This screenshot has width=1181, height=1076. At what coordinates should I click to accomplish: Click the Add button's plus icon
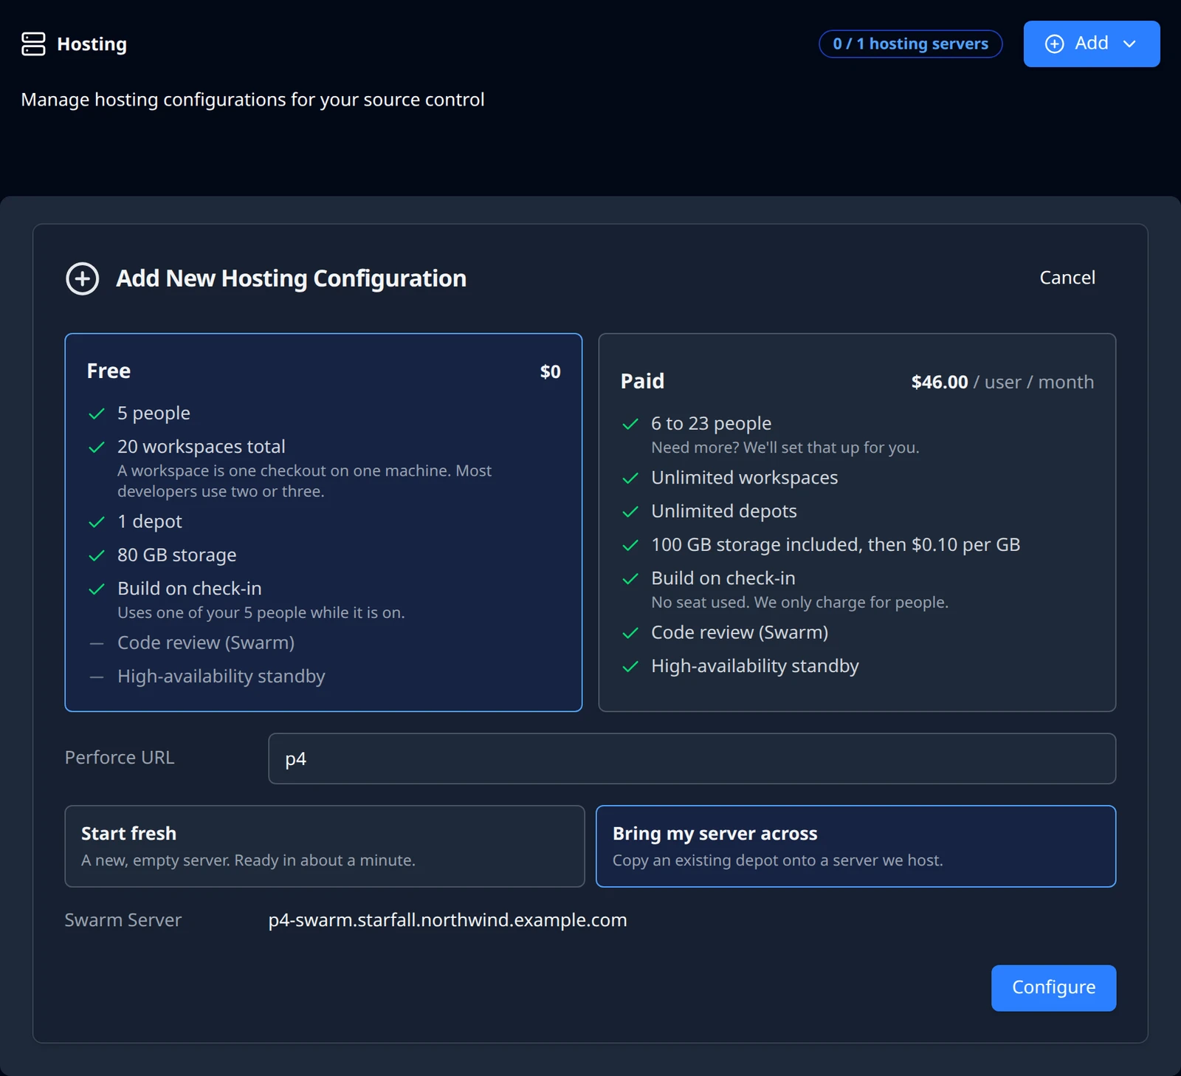point(1055,44)
